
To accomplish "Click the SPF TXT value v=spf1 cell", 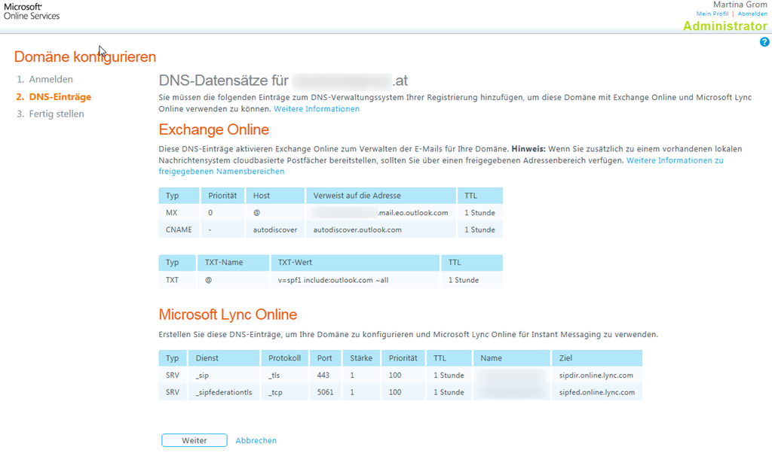I will 333,280.
